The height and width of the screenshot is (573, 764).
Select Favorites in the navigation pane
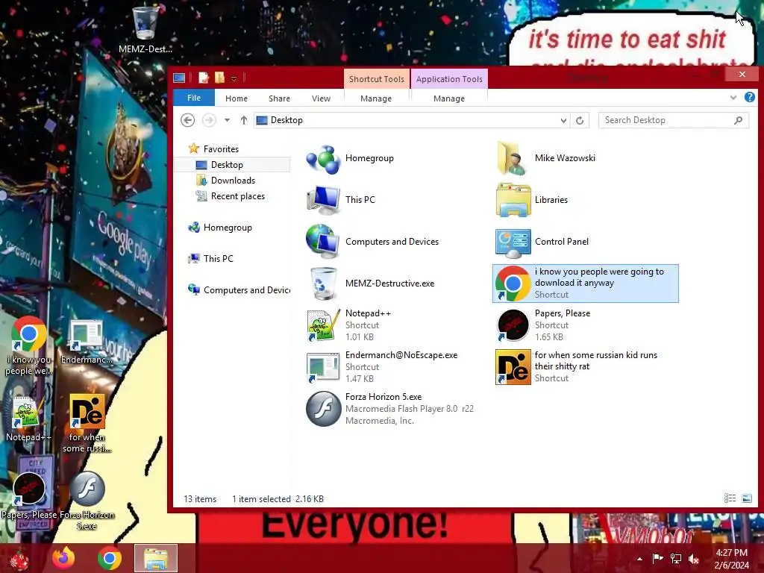pos(221,149)
